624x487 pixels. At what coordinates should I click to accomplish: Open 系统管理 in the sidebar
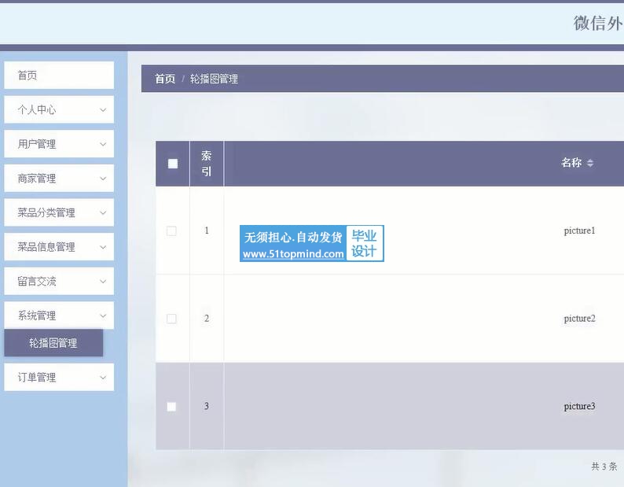[x=59, y=315]
